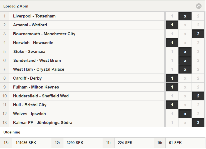Pick 1 for Huddersfield - Sheffield Wed
Image resolution: width=206 pixels, height=149 pixels.
[172, 96]
